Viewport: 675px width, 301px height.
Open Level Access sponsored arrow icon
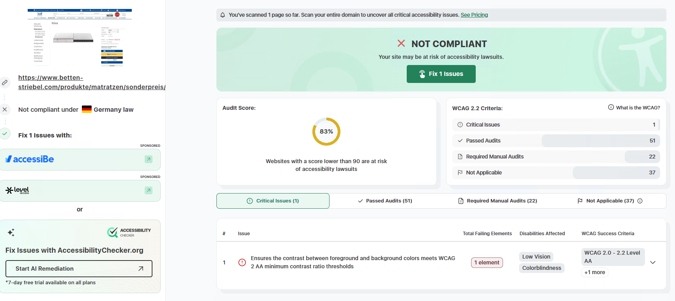(149, 190)
